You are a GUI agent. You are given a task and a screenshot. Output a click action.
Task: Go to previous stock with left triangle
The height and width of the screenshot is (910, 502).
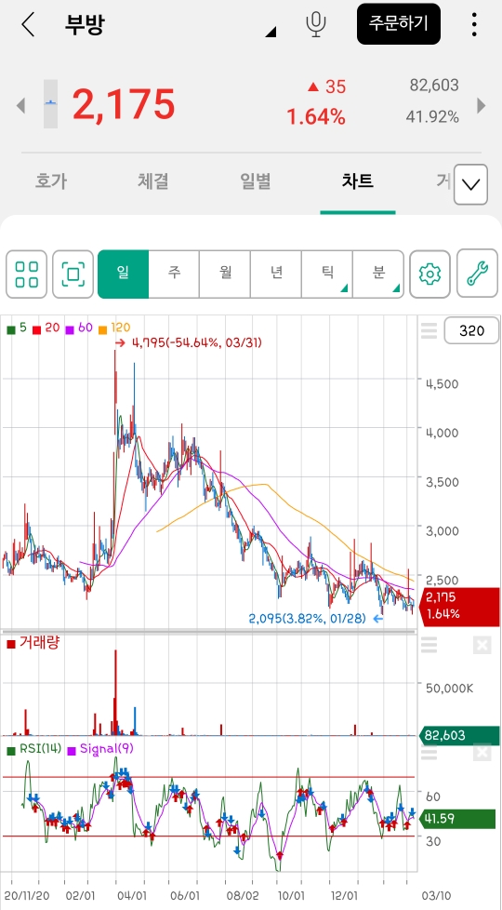[x=20, y=106]
